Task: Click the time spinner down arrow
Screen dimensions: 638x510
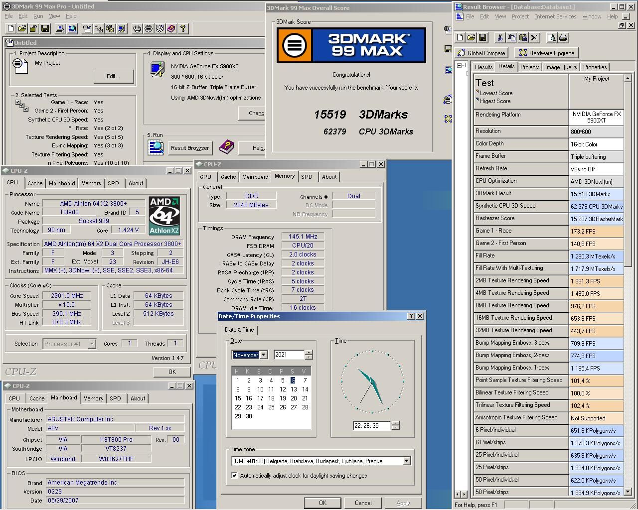Action: 395,428
